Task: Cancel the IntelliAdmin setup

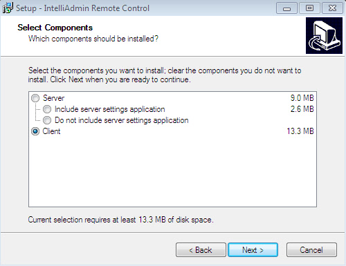Action: pyautogui.click(x=311, y=250)
